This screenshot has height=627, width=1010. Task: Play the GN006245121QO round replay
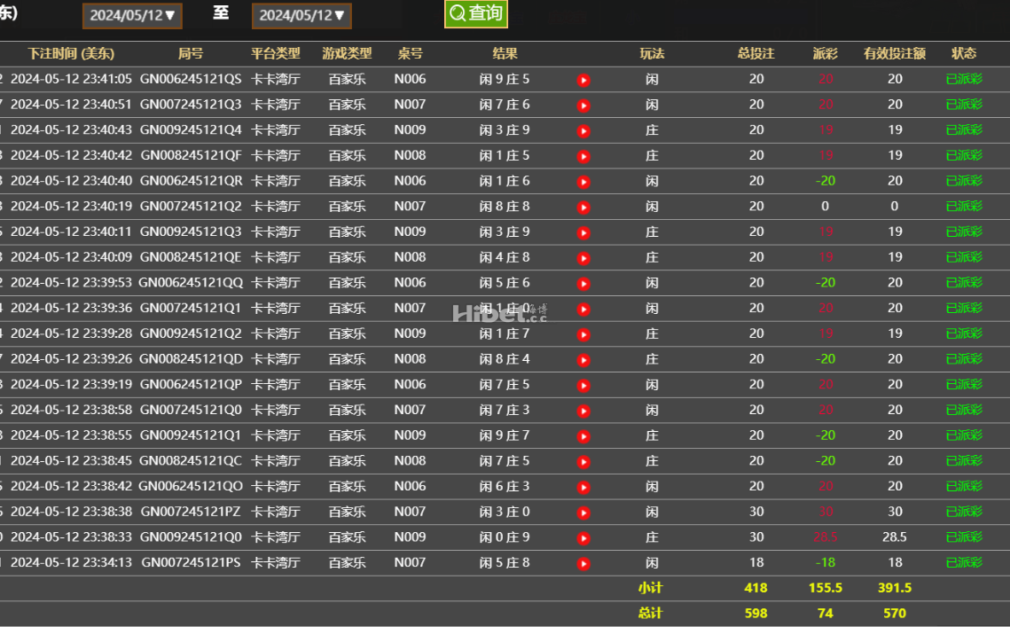(583, 487)
